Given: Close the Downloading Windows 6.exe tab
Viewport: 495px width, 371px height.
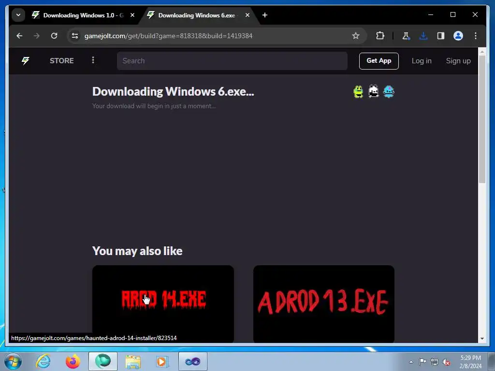Looking at the screenshot, I should click(x=247, y=15).
